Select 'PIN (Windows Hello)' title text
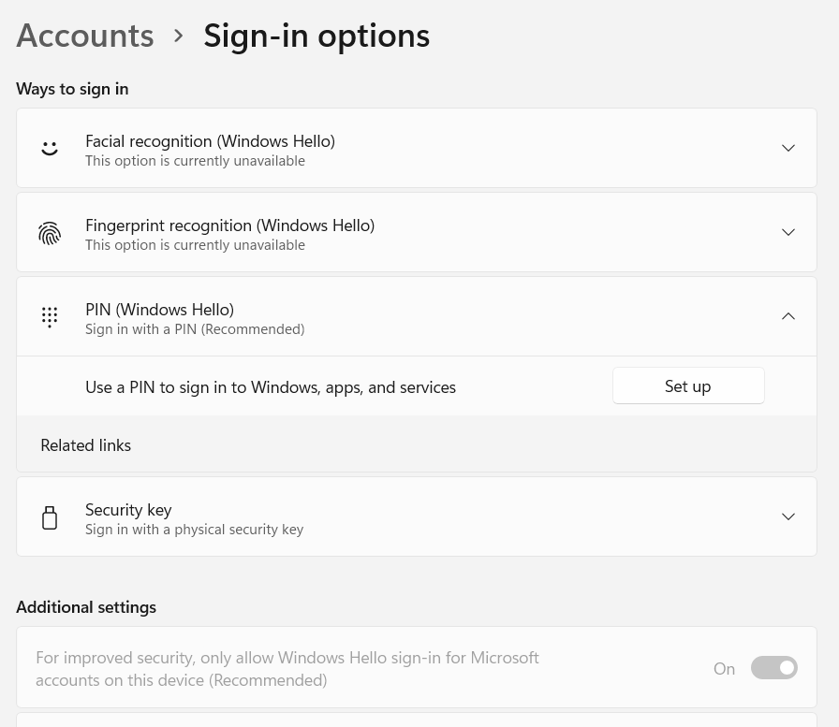Viewport: 839px width, 727px height. coord(160,310)
